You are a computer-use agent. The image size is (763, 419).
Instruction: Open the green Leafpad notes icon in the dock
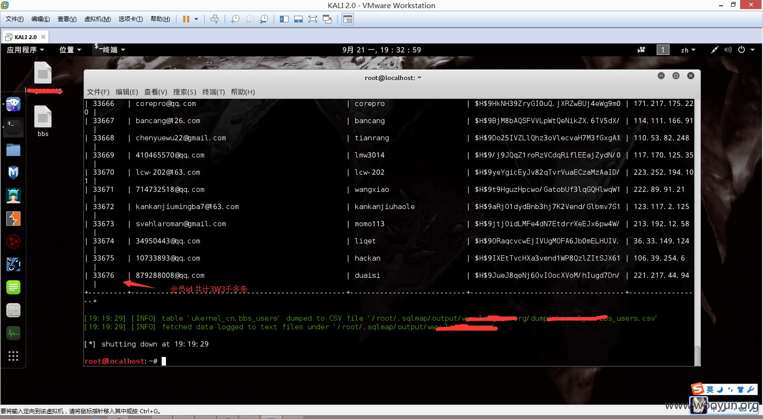(13, 287)
